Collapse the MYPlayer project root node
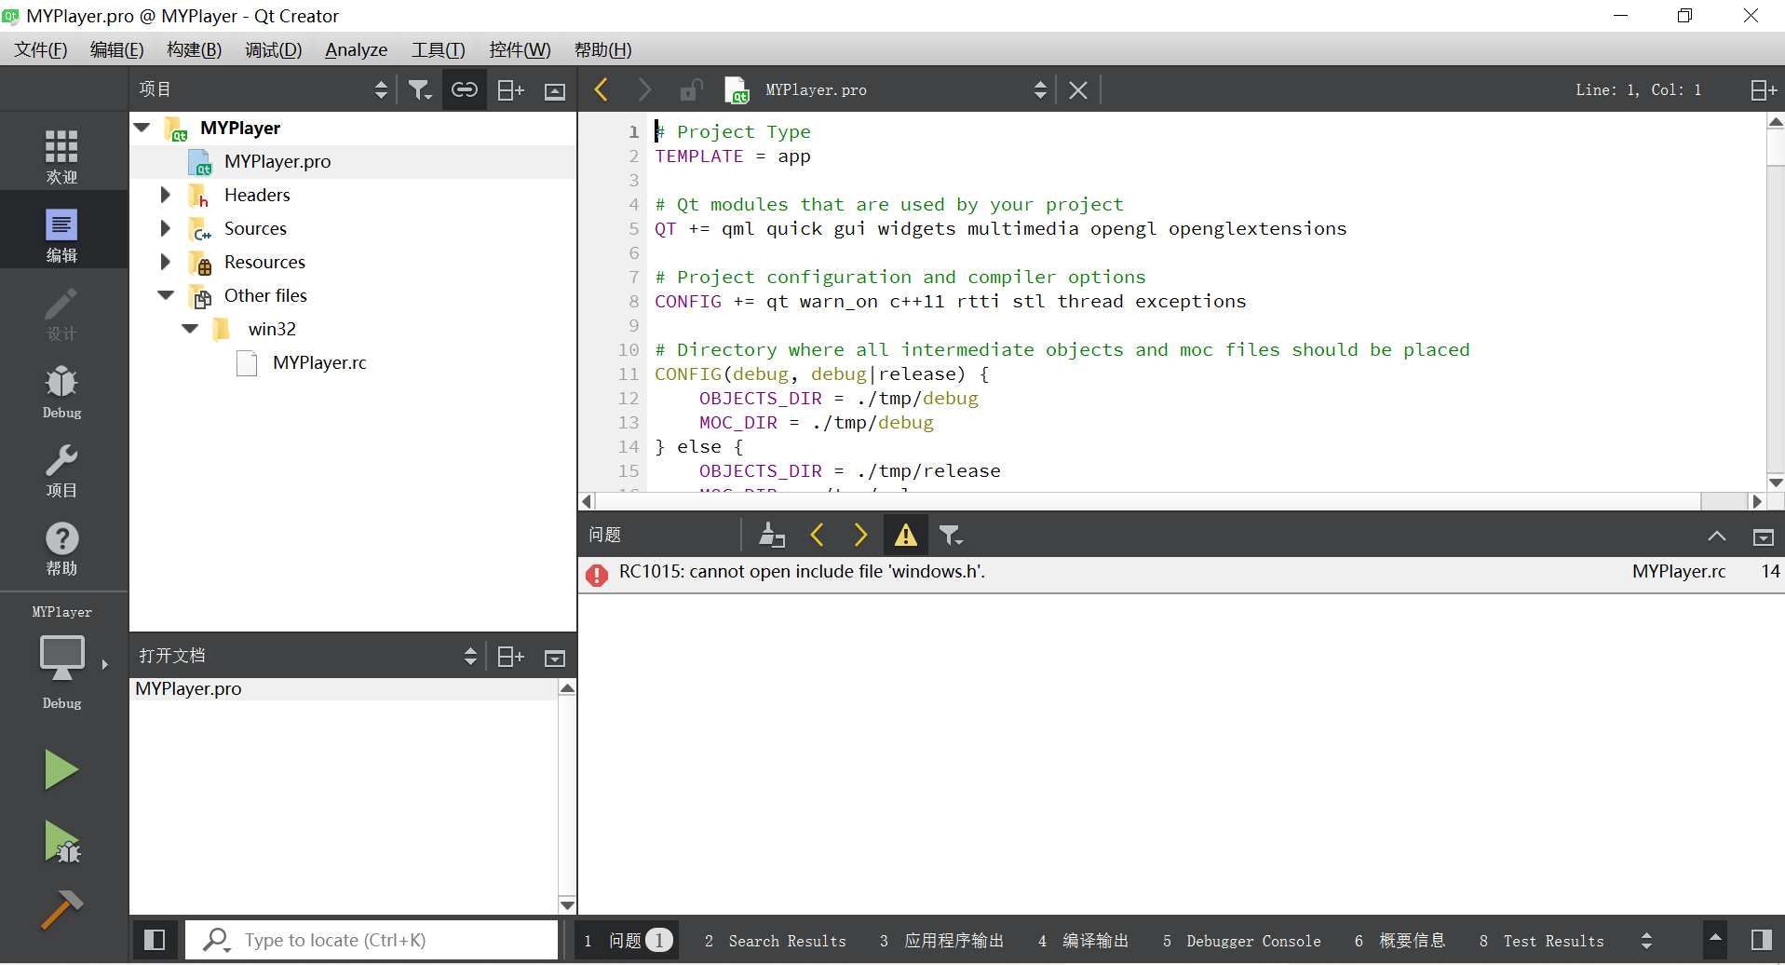Image resolution: width=1785 pixels, height=965 pixels. (x=142, y=128)
